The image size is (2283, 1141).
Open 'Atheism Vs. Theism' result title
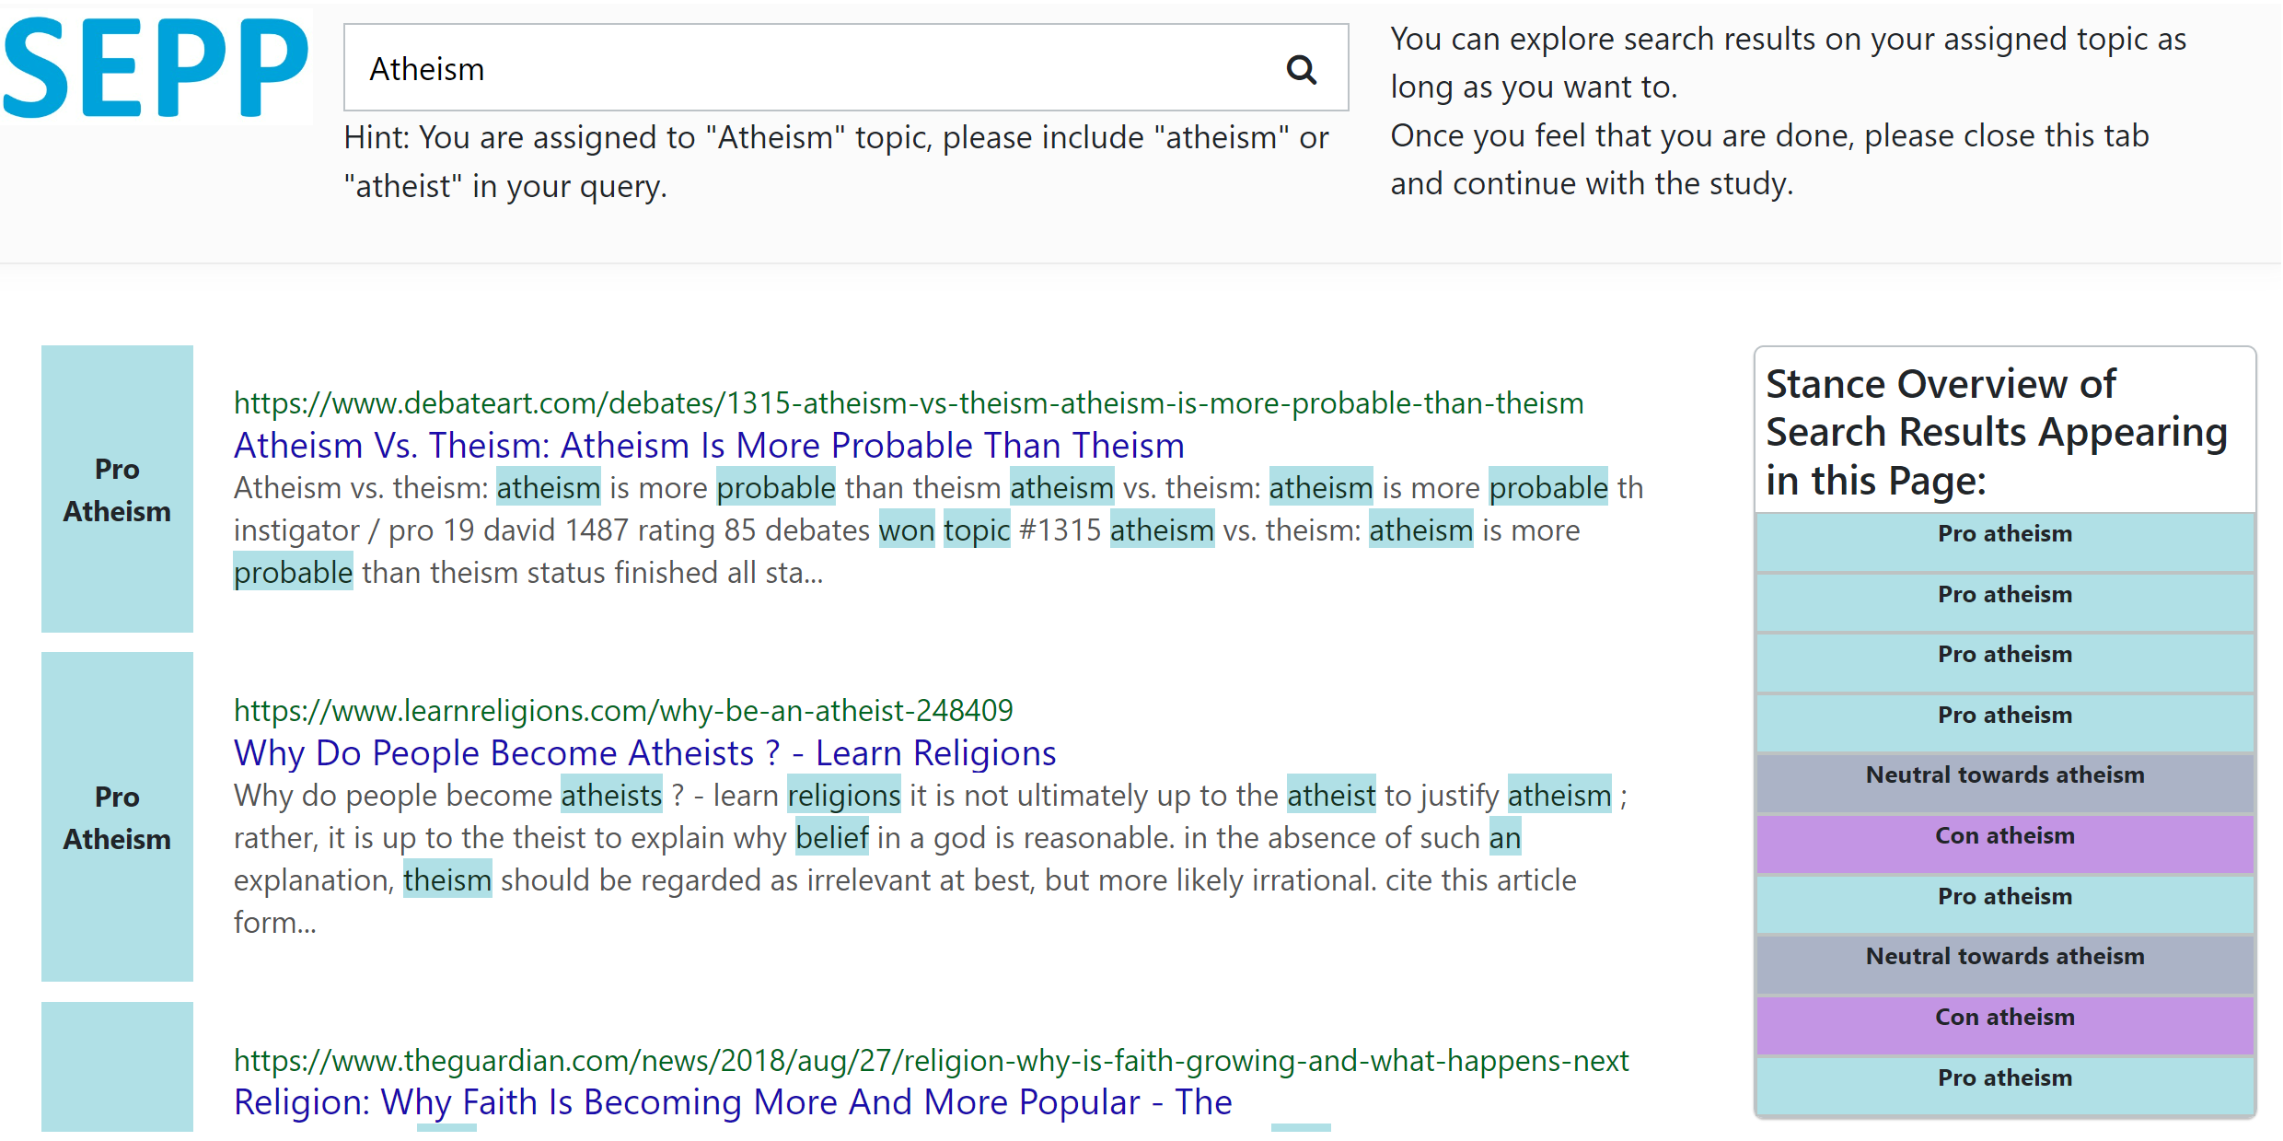[x=709, y=446]
